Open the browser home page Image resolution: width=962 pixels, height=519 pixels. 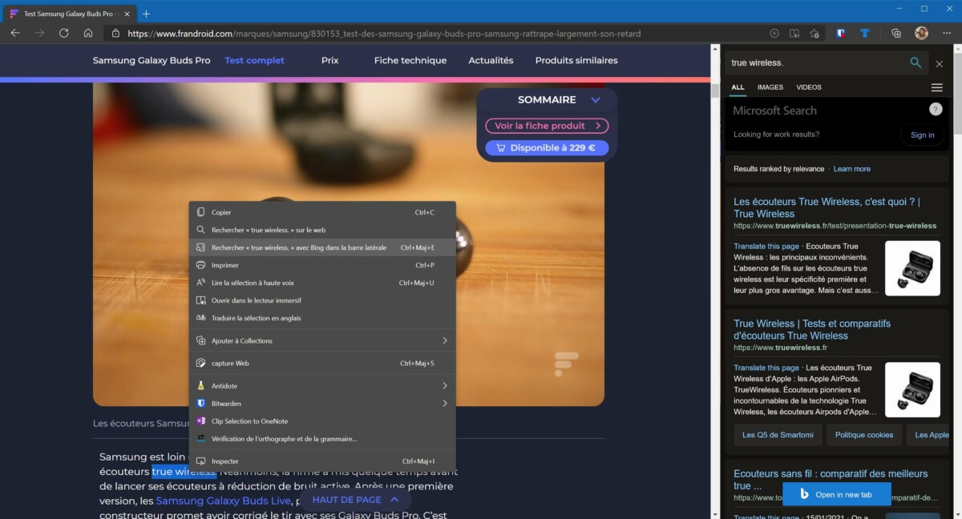(x=88, y=34)
